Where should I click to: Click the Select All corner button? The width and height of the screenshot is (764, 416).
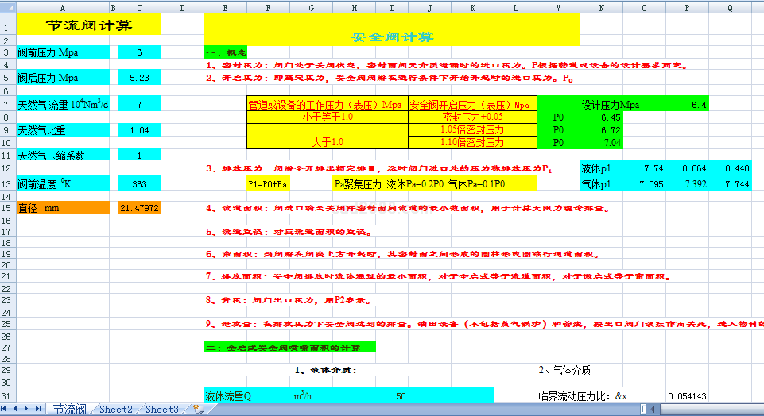[x=7, y=7]
